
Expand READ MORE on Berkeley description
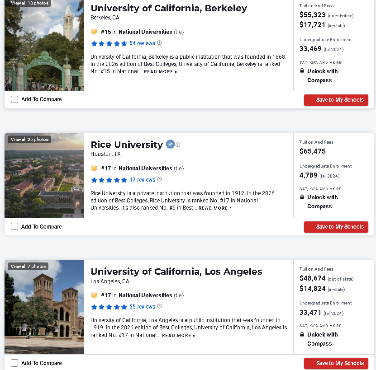pos(160,71)
